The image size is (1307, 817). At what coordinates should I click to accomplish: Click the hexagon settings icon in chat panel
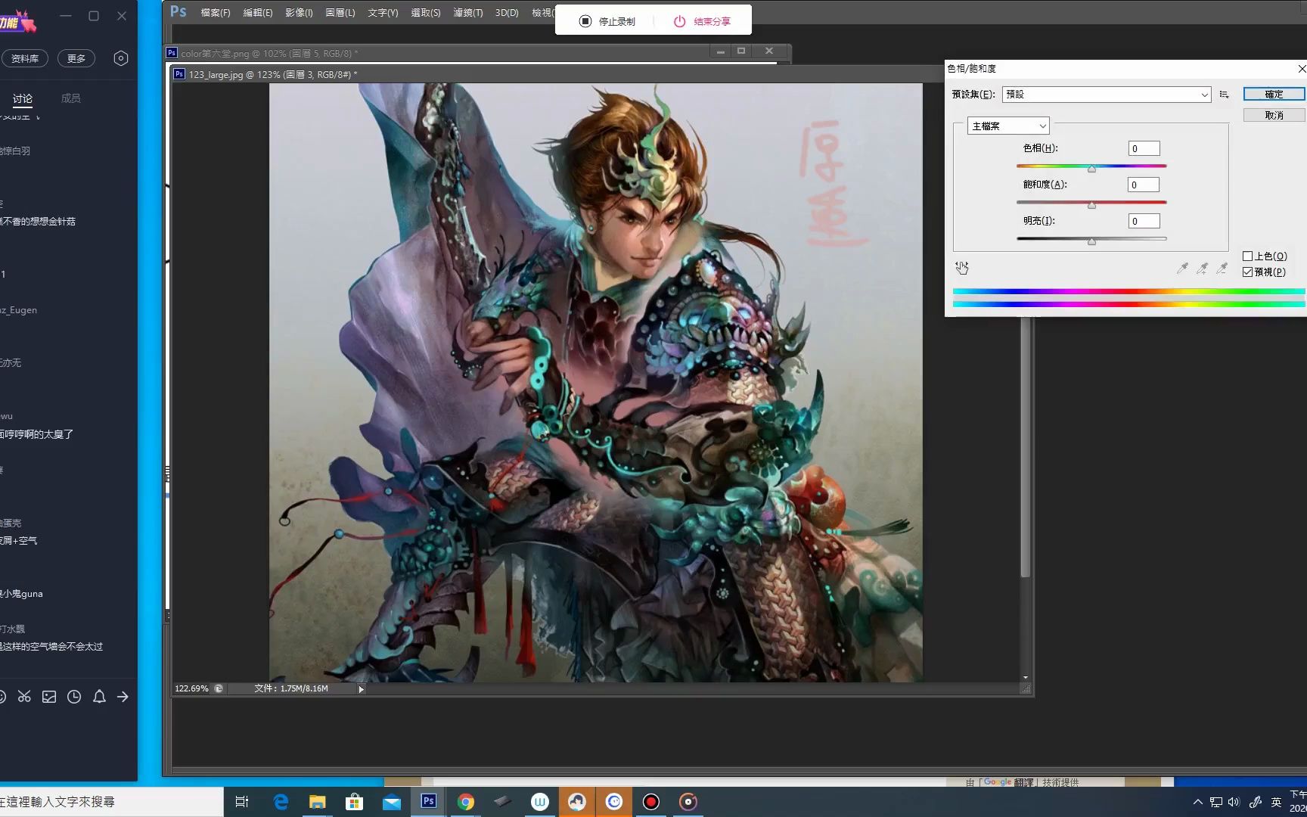coord(121,58)
